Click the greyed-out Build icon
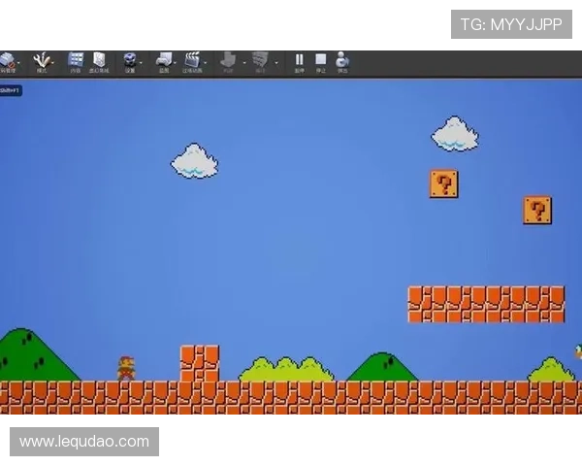 coord(228,60)
